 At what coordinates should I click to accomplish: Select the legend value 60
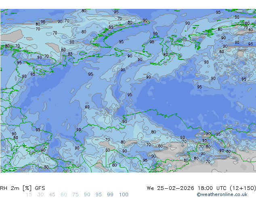[64, 195]
